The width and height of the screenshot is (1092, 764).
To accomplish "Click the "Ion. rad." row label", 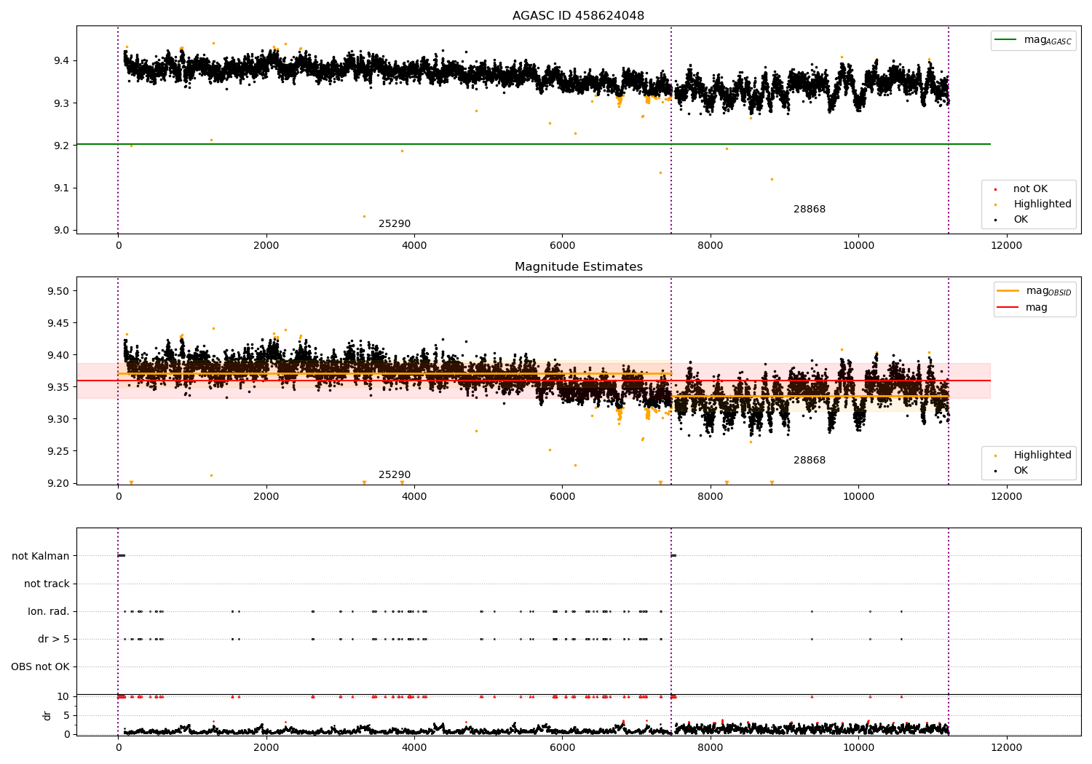I will [49, 612].
